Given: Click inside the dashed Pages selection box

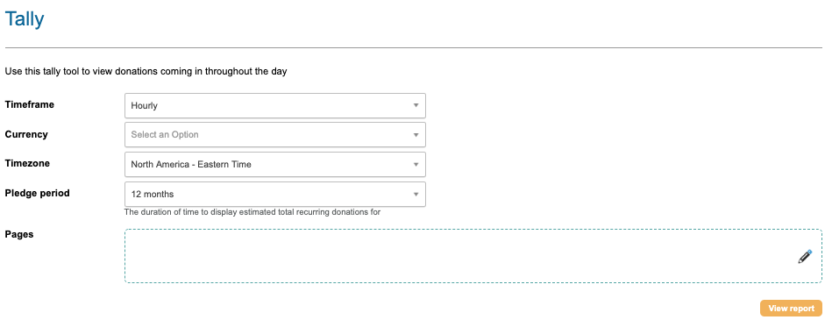Looking at the screenshot, I should [473, 256].
